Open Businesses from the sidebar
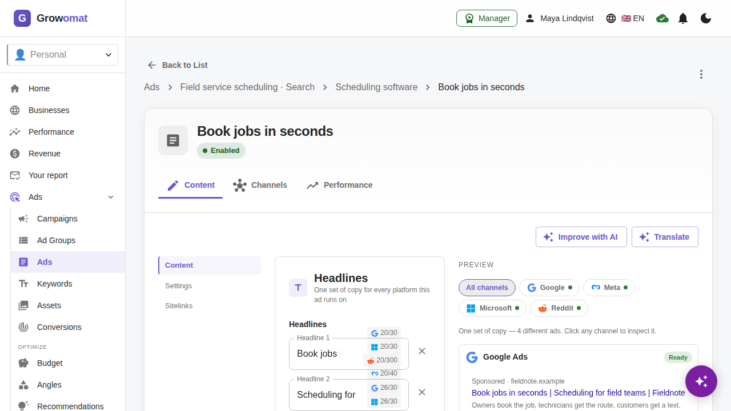731x411 pixels. [63, 110]
